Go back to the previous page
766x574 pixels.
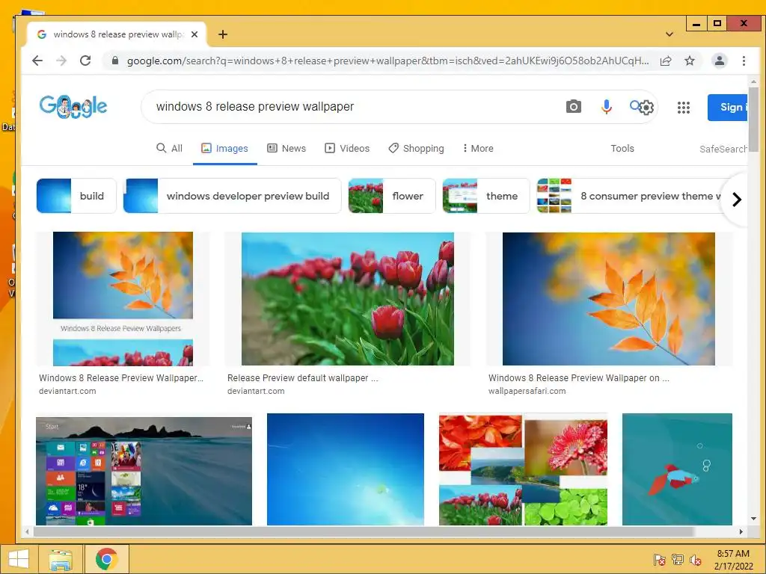[x=37, y=61]
